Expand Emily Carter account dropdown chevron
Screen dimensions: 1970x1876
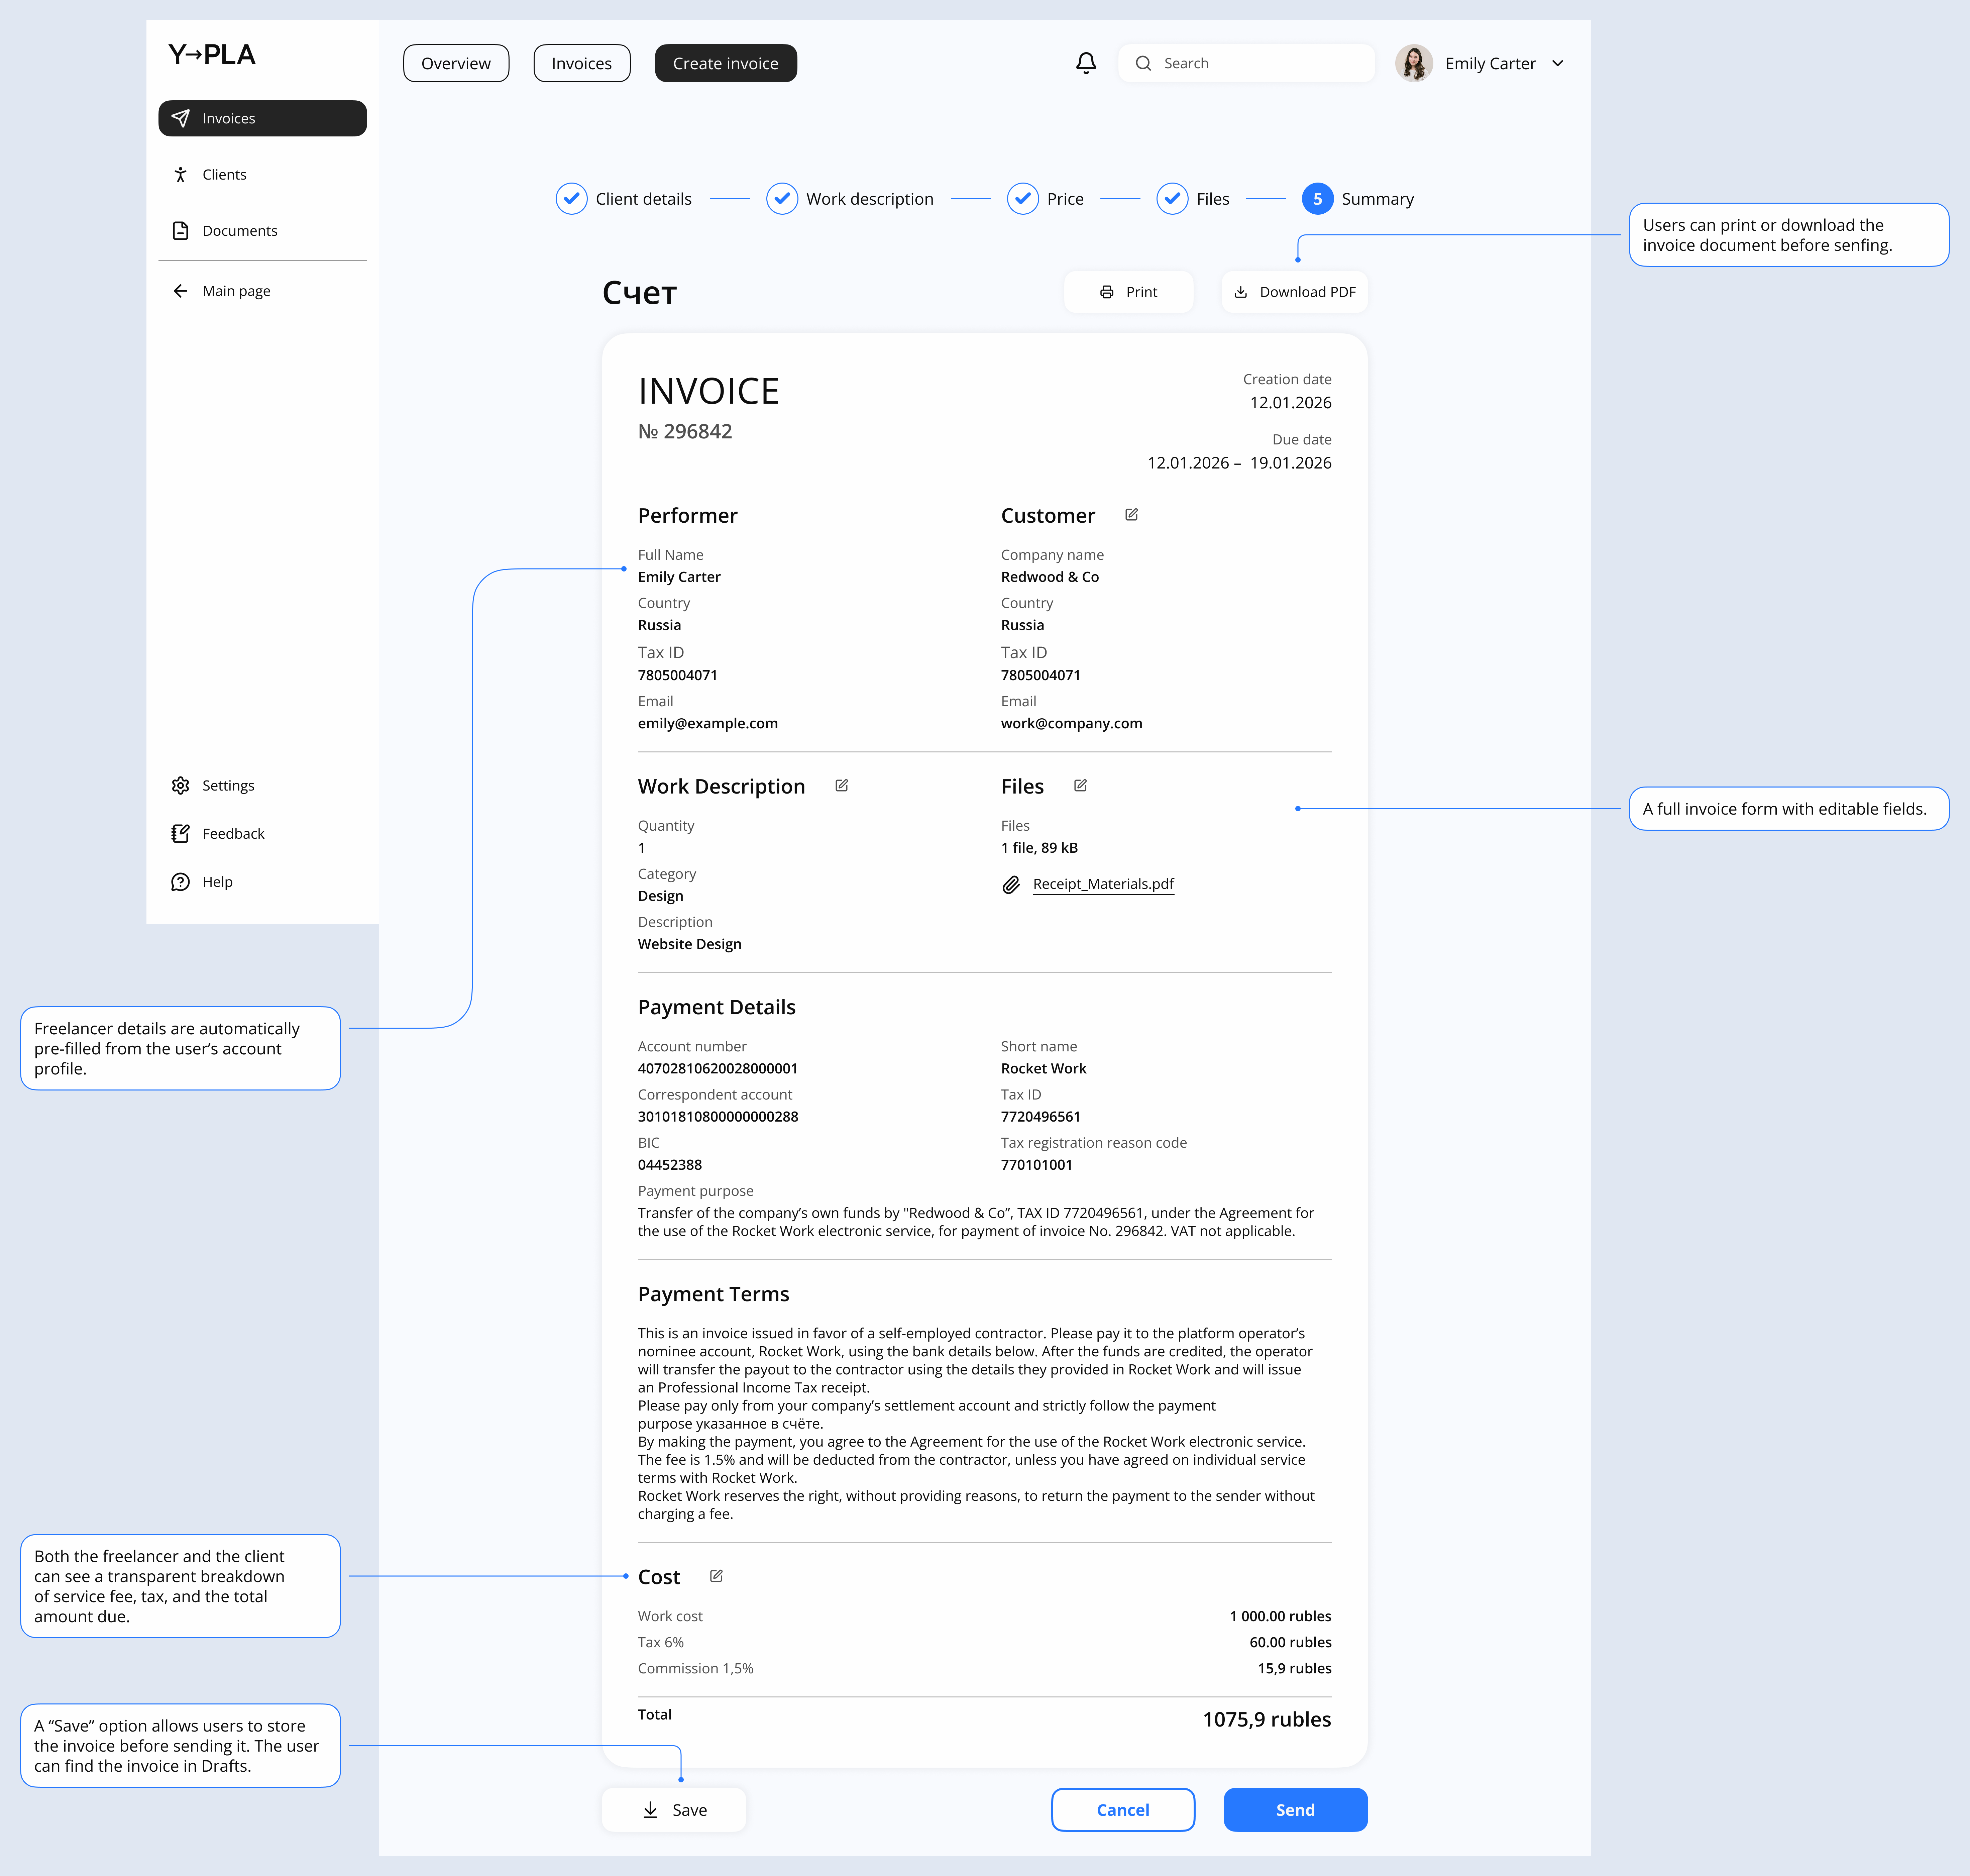click(1557, 63)
